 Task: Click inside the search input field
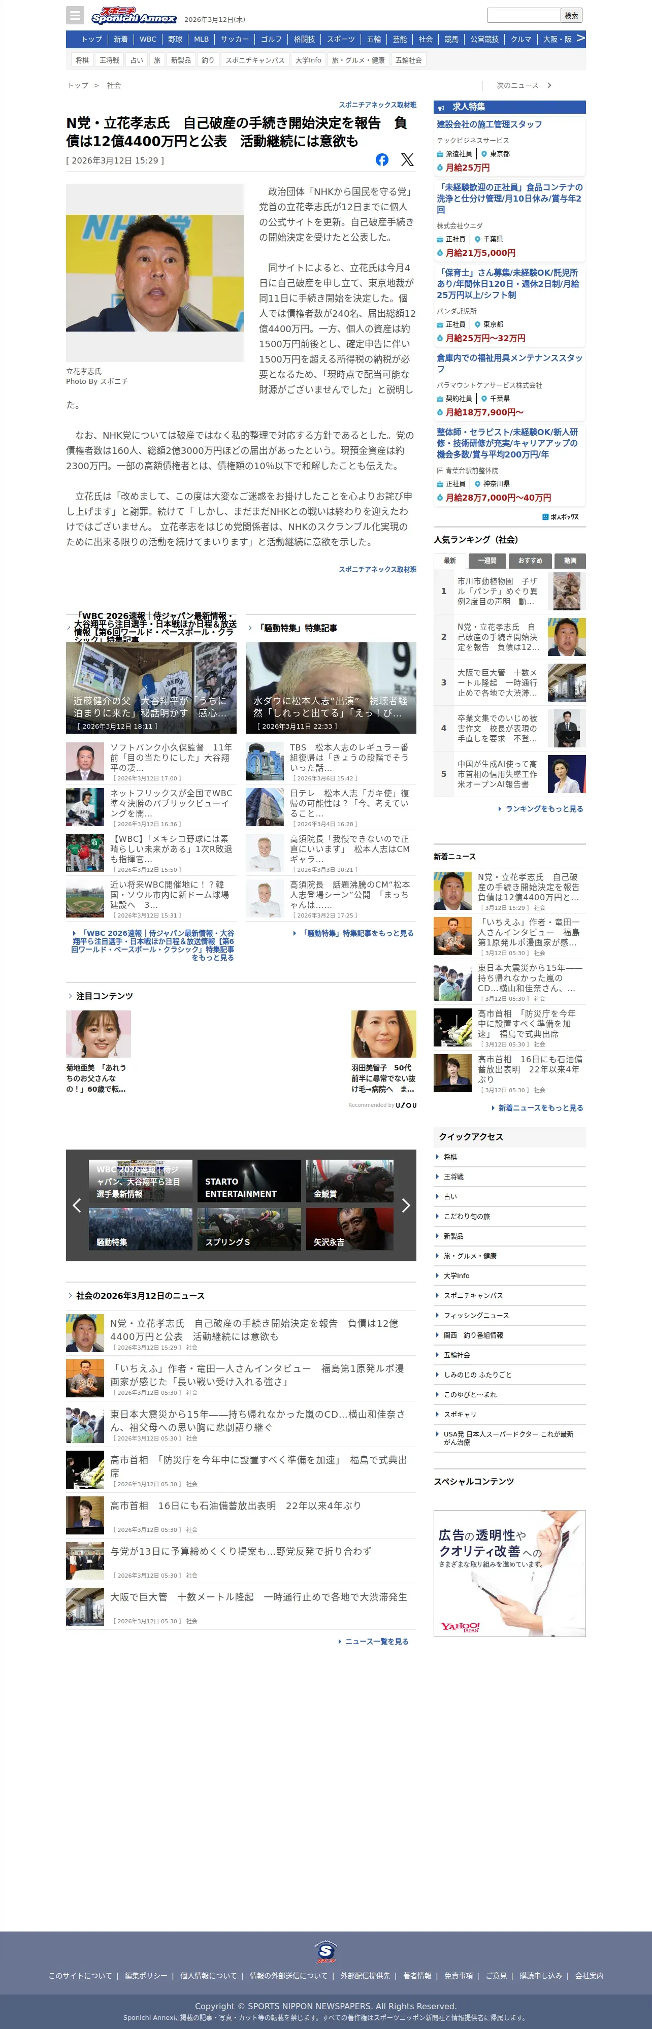(x=524, y=15)
